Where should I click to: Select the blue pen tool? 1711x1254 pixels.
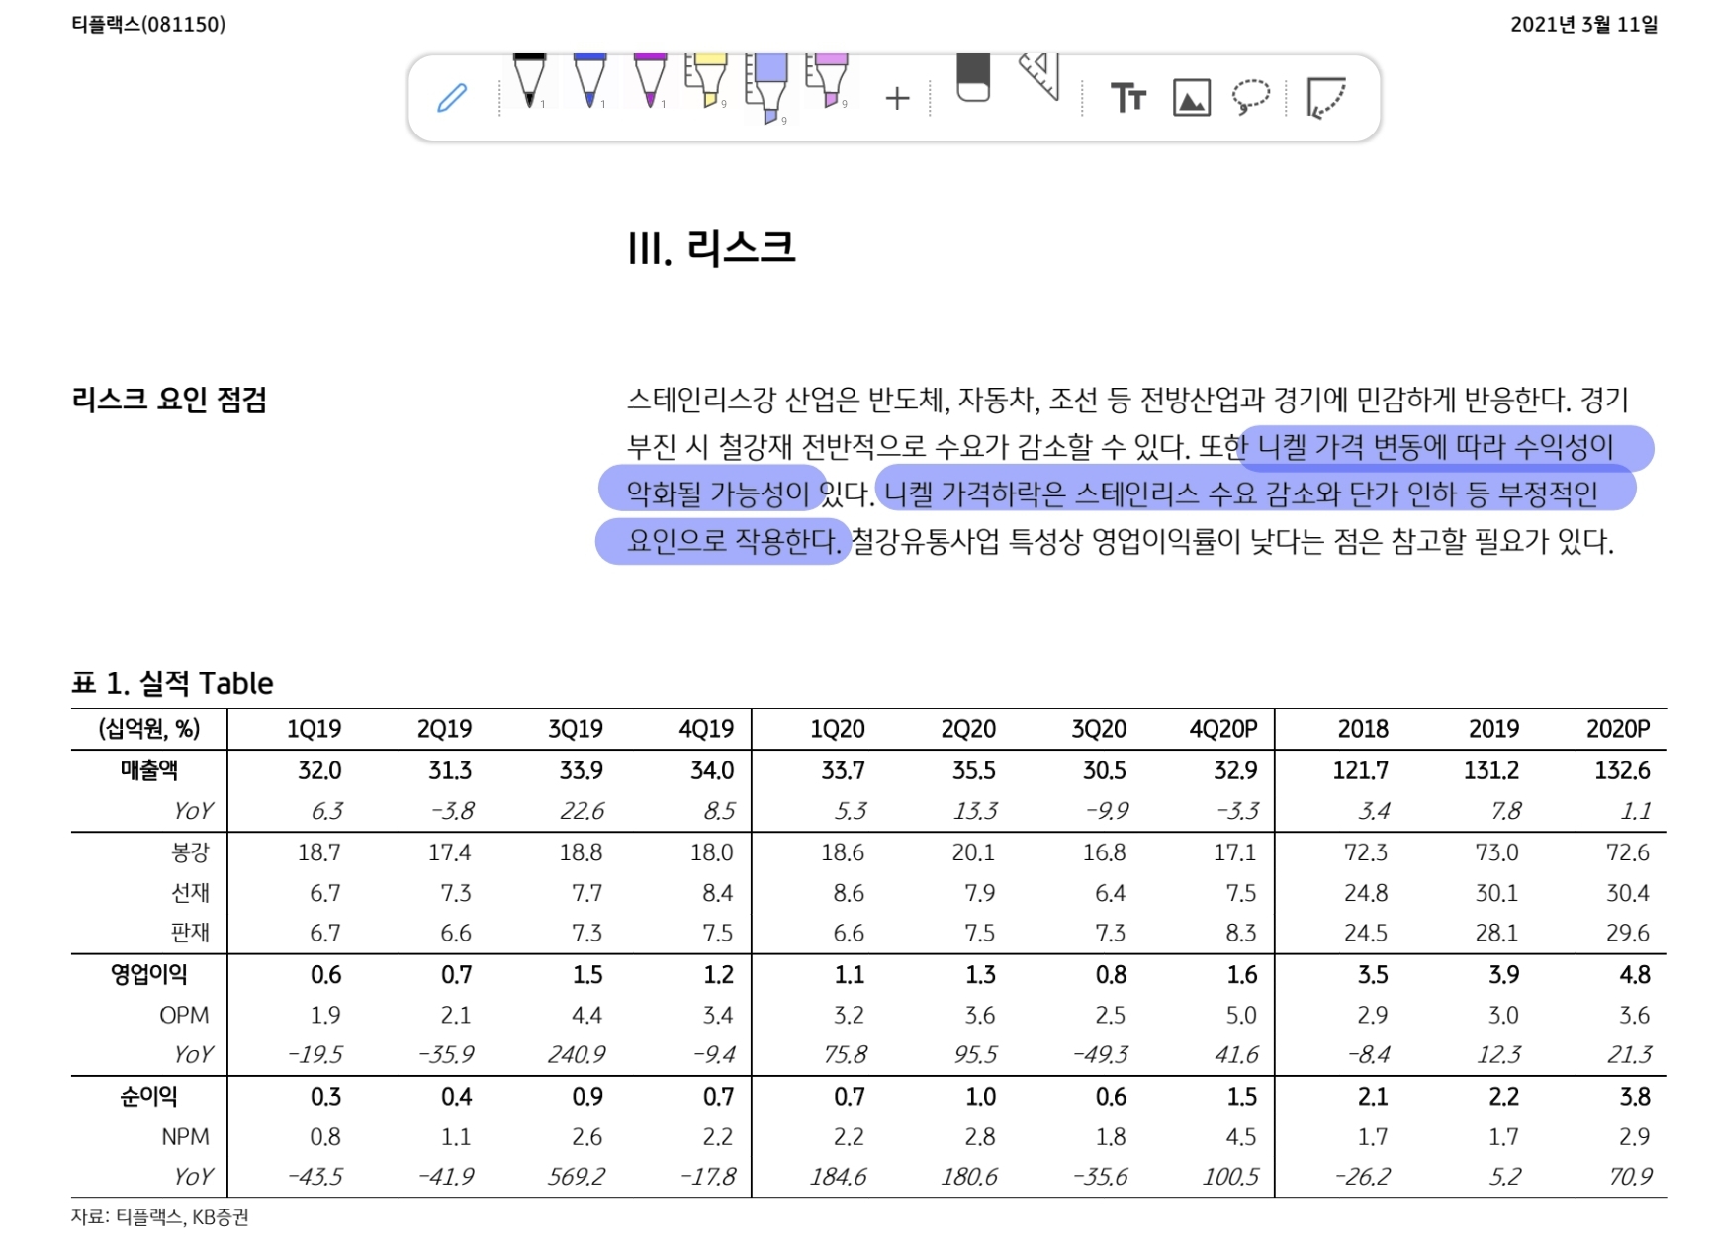[x=590, y=81]
